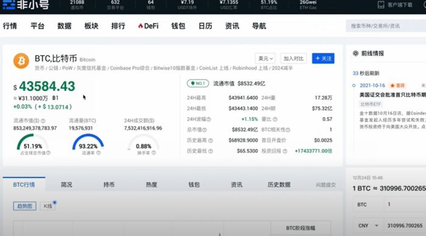Viewport: 426px width, 236px height.
Task: Click the 加入对比 button
Action: tap(293, 59)
